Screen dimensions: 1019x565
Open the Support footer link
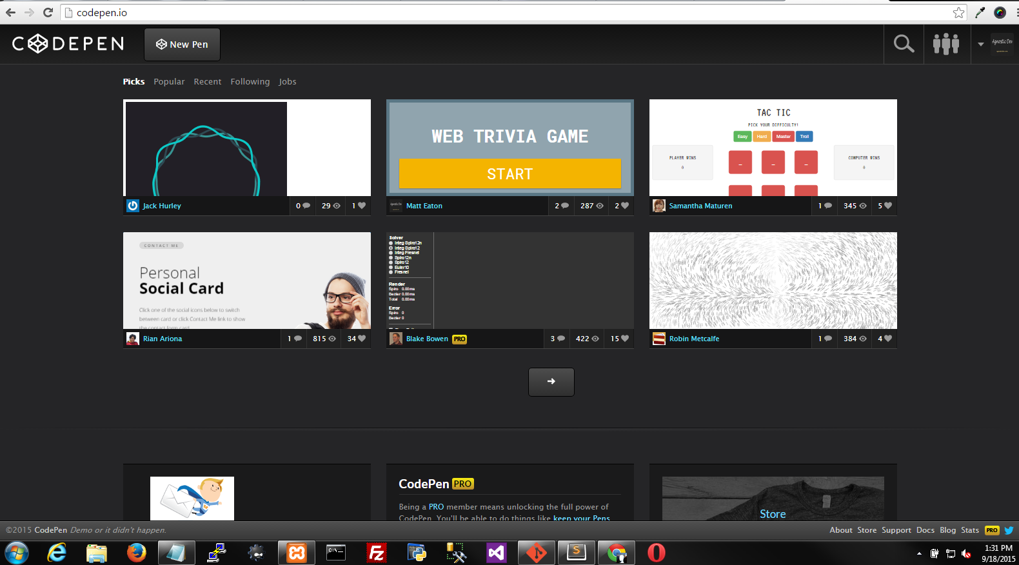tap(896, 530)
